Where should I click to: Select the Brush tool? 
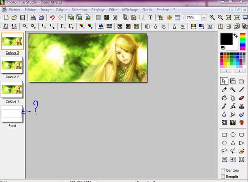pos(224,106)
